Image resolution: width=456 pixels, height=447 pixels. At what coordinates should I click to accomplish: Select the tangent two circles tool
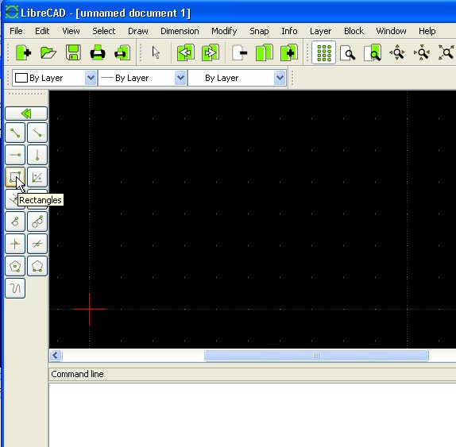37,222
